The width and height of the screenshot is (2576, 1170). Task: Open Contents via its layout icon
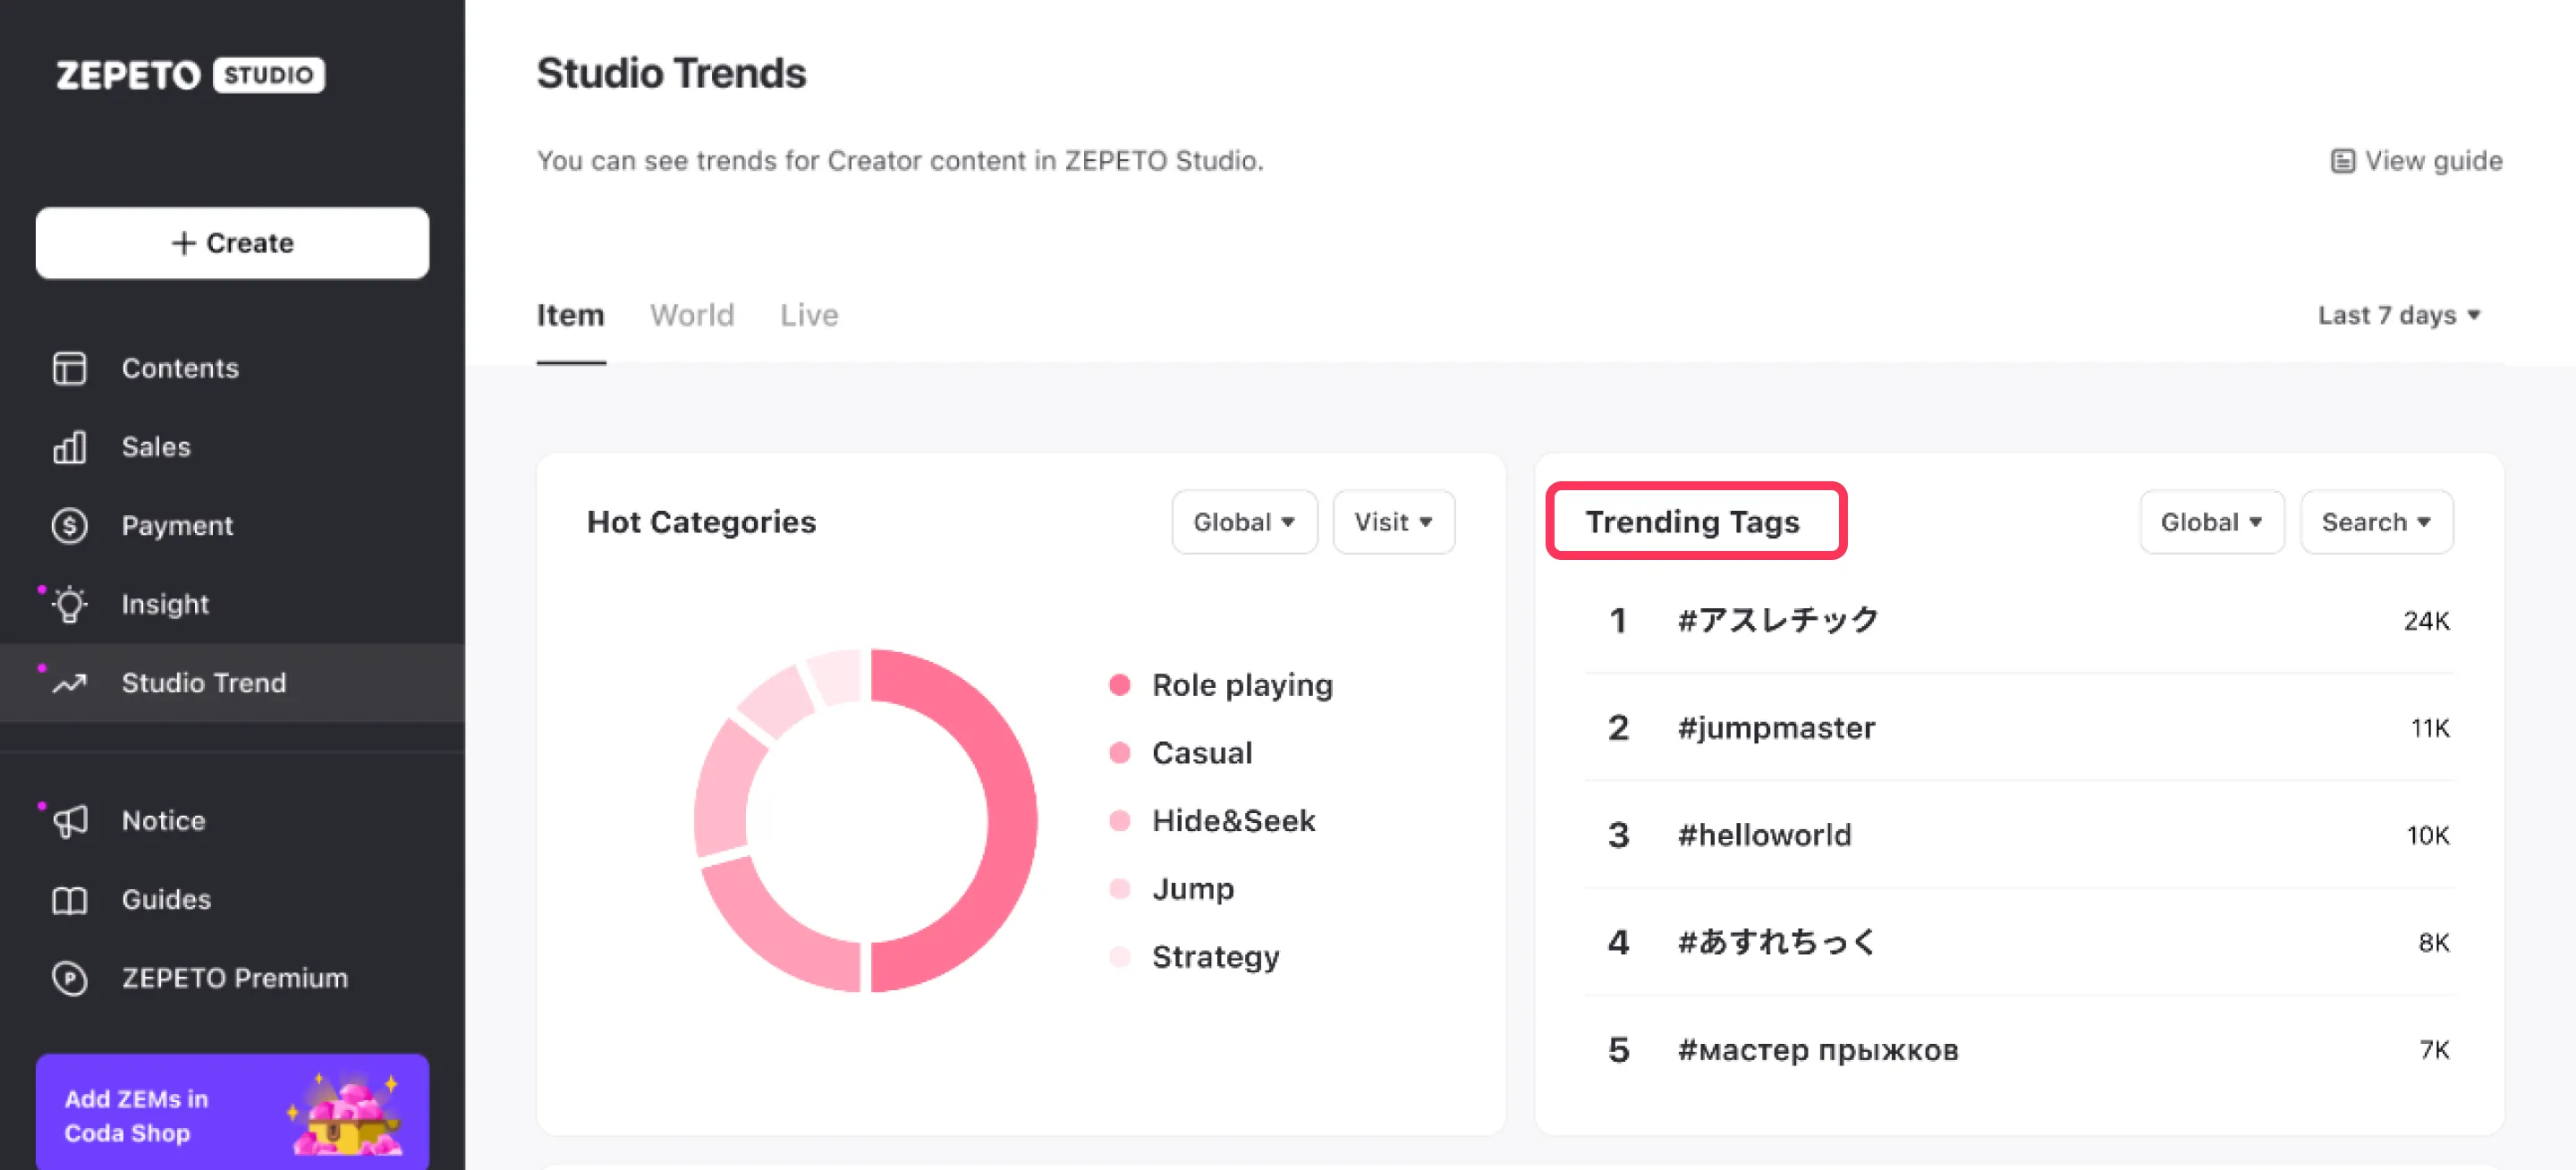pyautogui.click(x=69, y=368)
